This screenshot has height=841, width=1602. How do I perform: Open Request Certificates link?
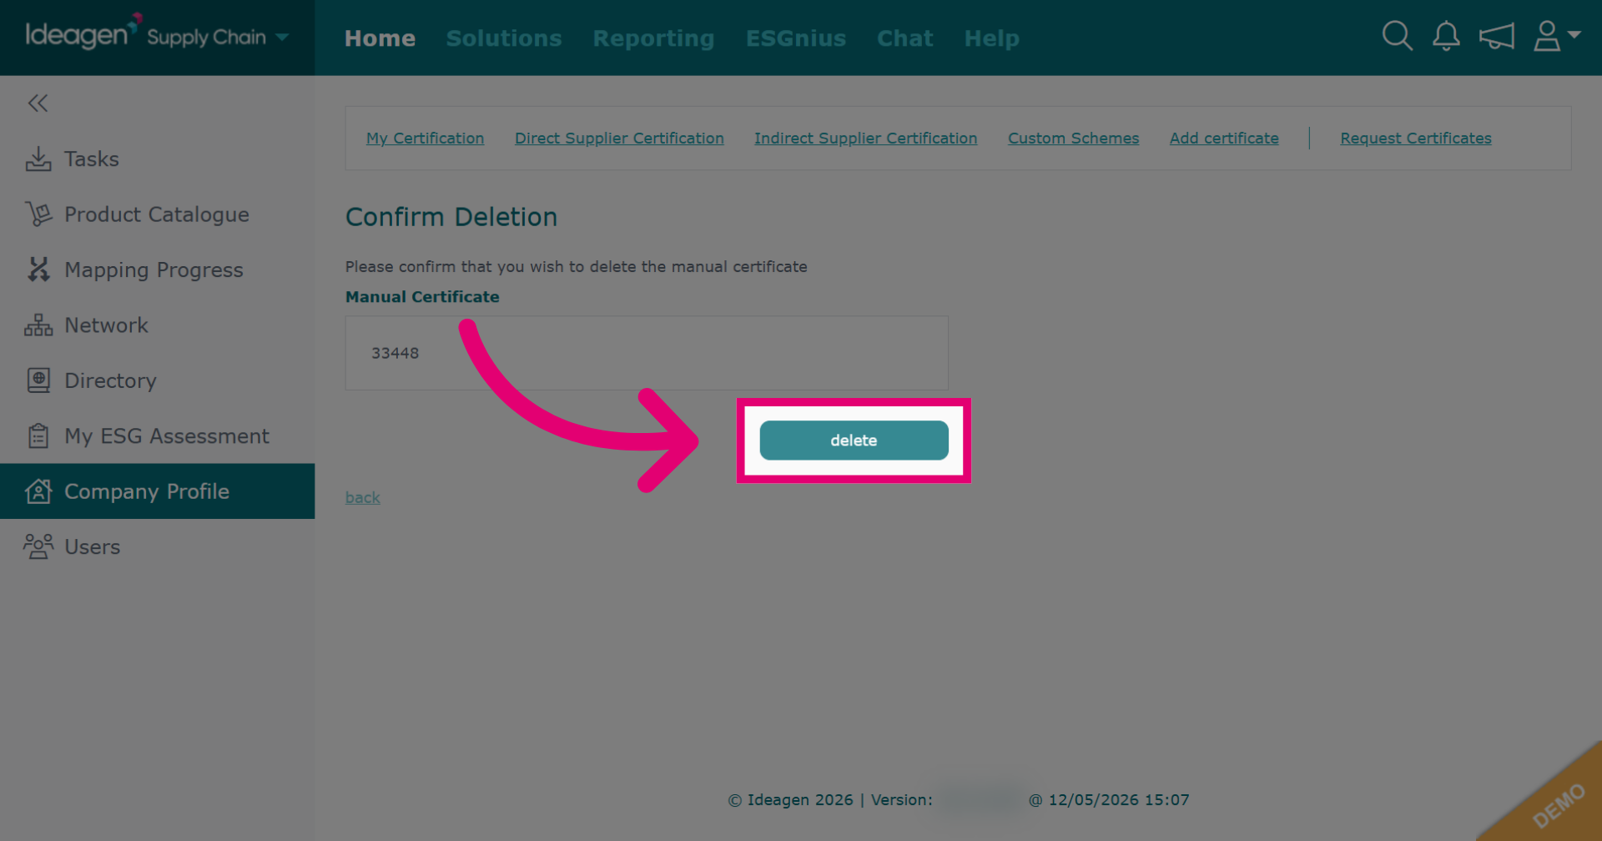pos(1416,138)
